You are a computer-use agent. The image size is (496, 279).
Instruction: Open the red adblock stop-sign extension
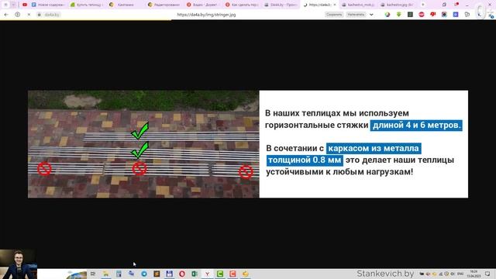click(x=422, y=15)
